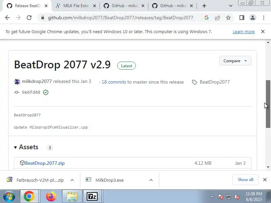
Task: Reload the current page
Action: (29, 18)
